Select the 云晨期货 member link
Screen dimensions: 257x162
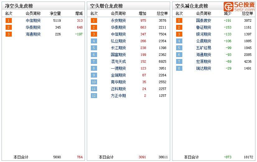tap(203, 41)
